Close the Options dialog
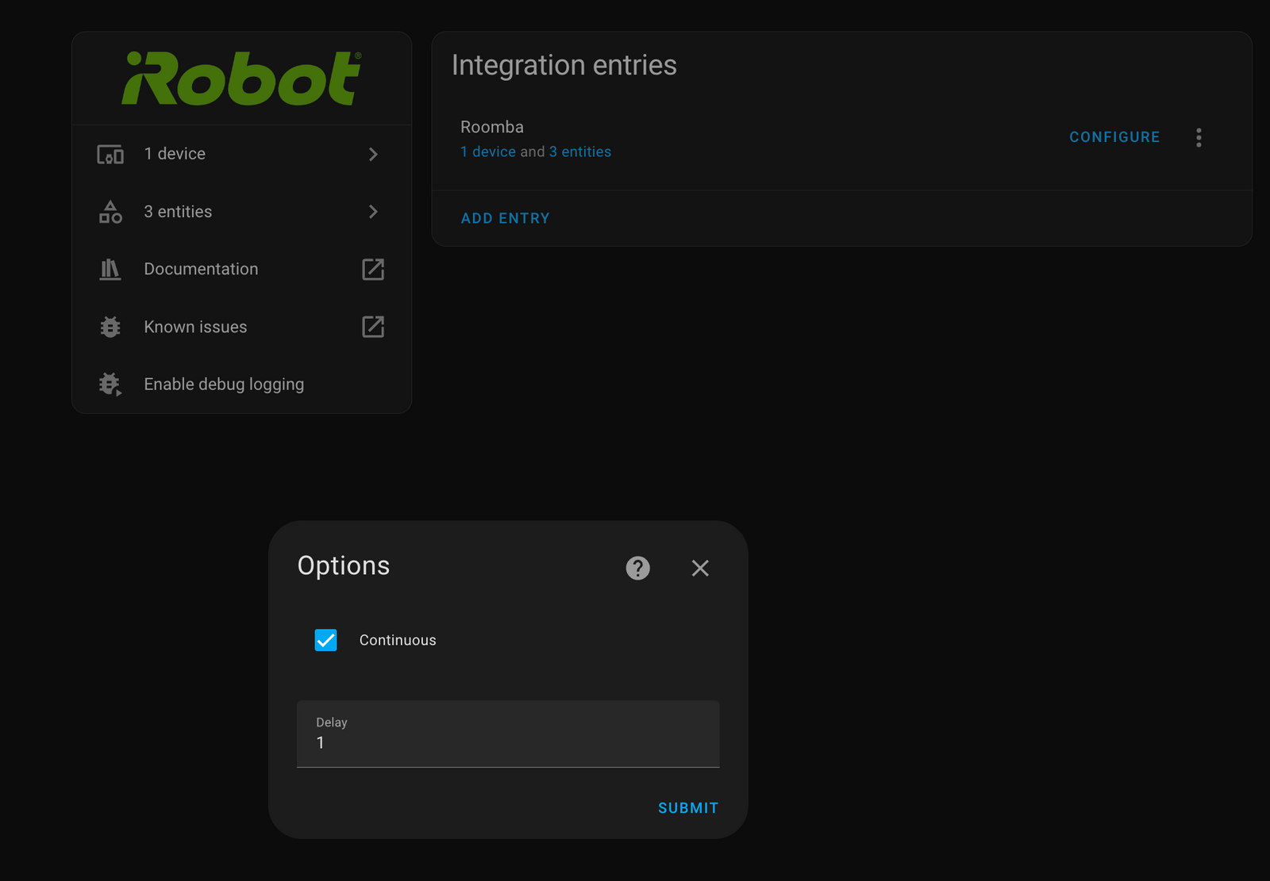The height and width of the screenshot is (881, 1270). 699,568
